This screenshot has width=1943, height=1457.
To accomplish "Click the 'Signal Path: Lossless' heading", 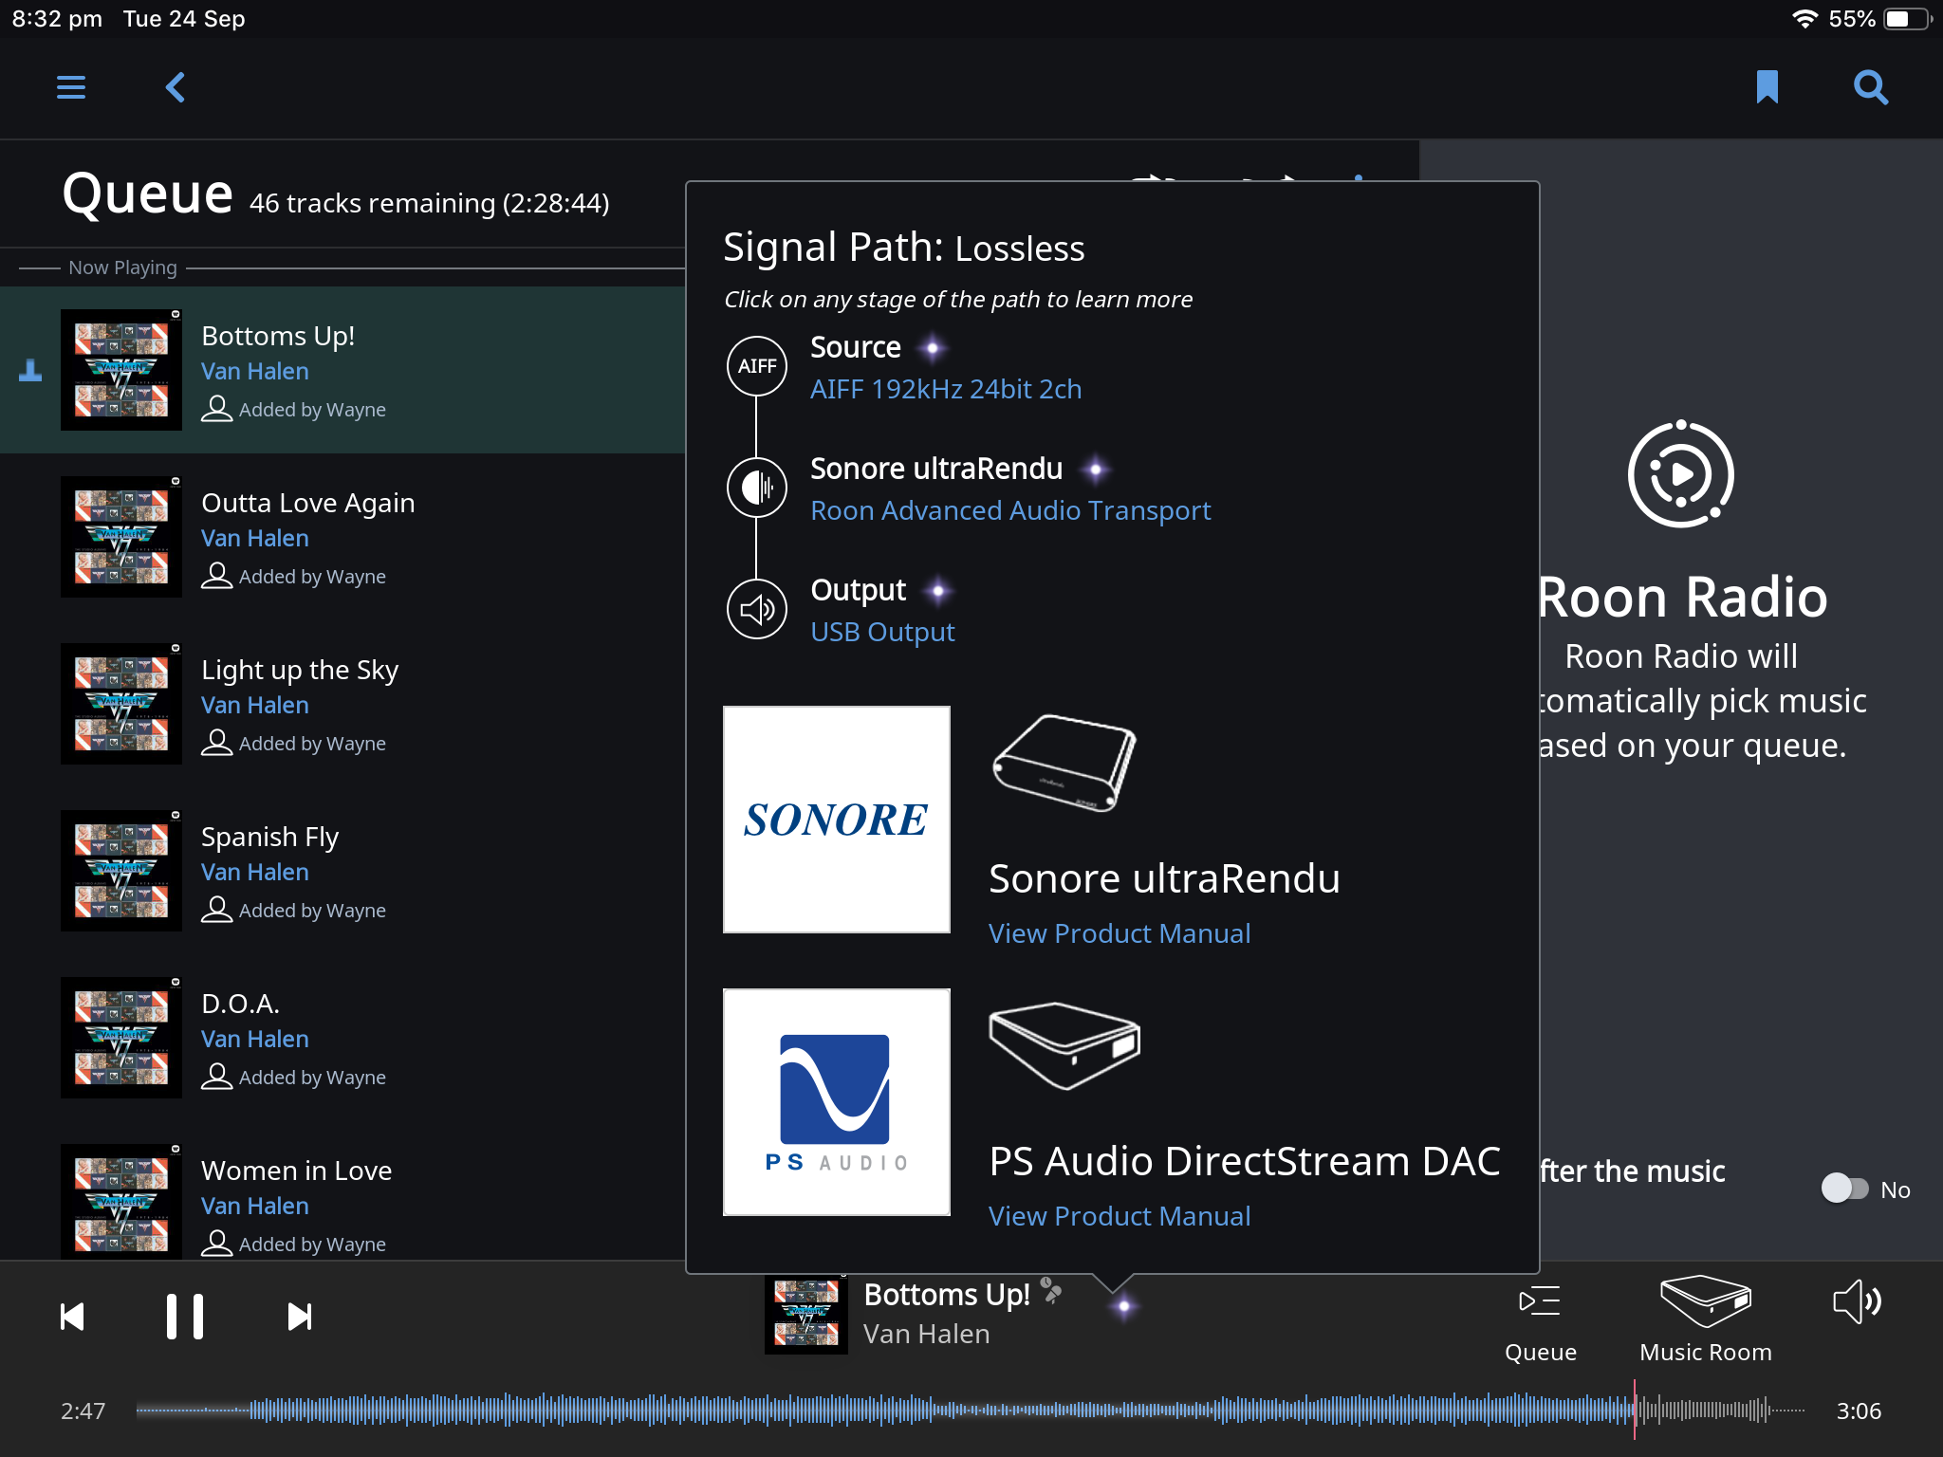I will (x=903, y=248).
